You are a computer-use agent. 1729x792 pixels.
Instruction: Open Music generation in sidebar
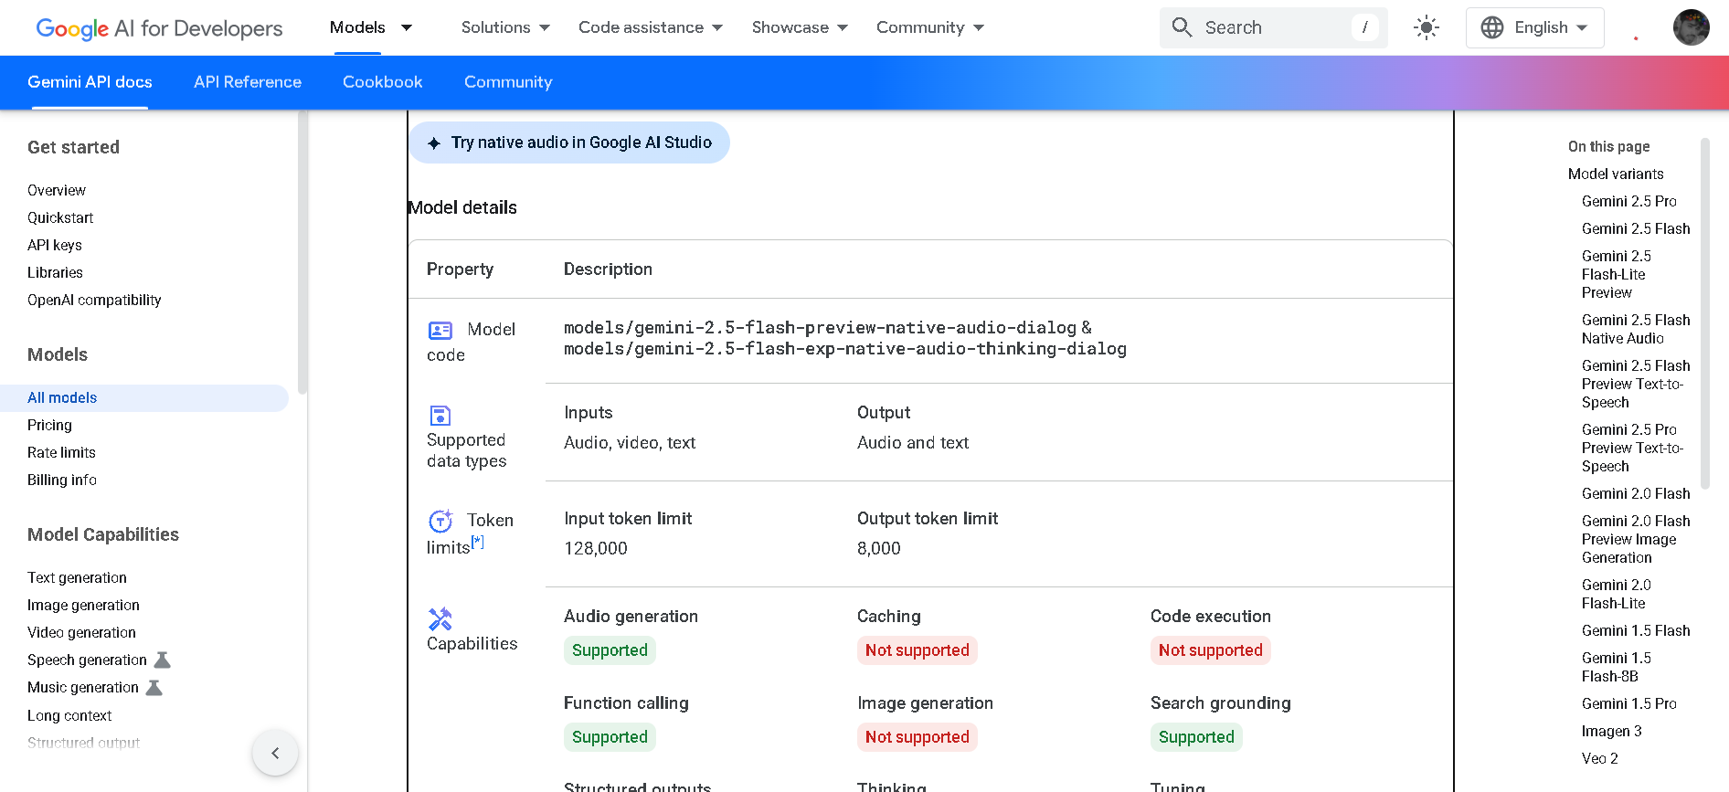(83, 687)
